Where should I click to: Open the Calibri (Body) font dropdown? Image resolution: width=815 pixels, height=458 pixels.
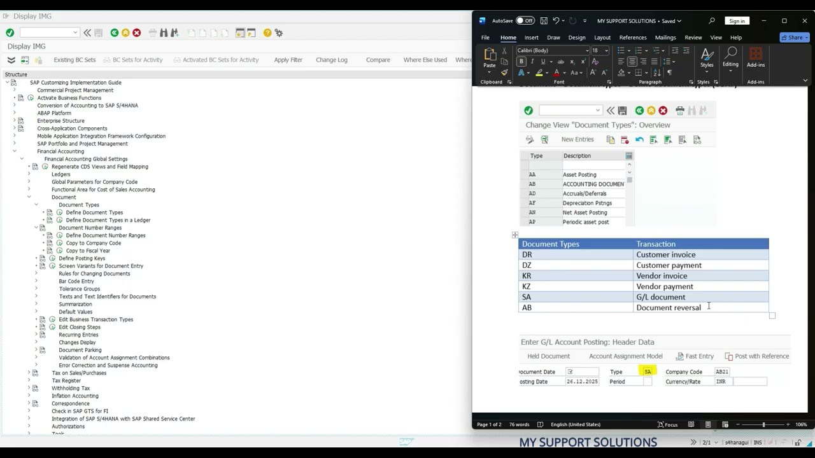coord(587,50)
